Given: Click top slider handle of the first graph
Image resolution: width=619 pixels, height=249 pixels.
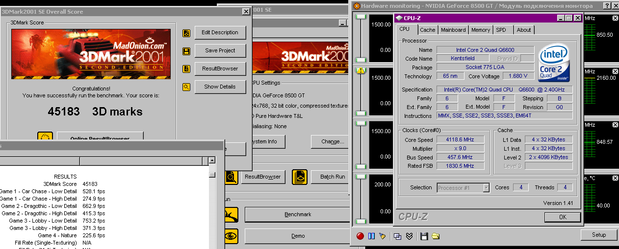Looking at the screenshot, I should (361, 17).
